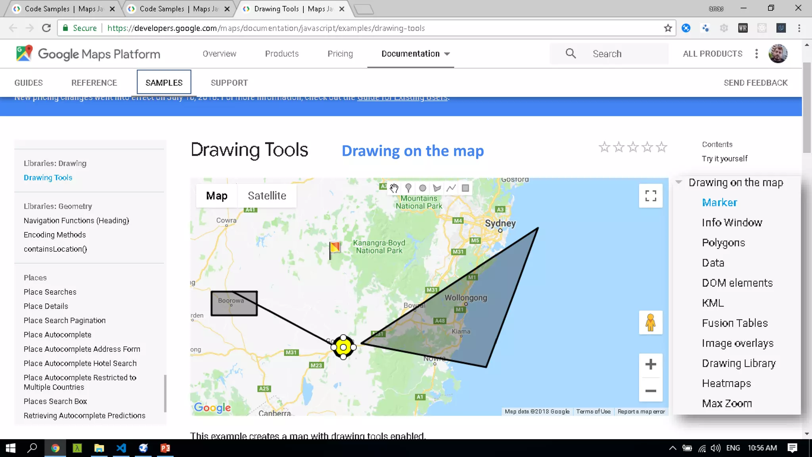The height and width of the screenshot is (457, 812).
Task: Click the gray rectangle overlay on the map
Action: 234,303
